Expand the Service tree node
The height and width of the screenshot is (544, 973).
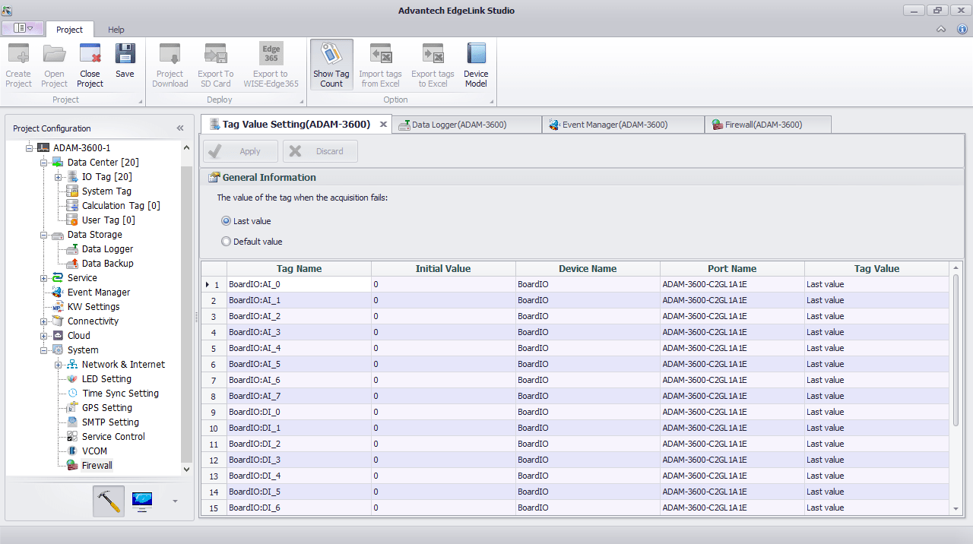[43, 277]
